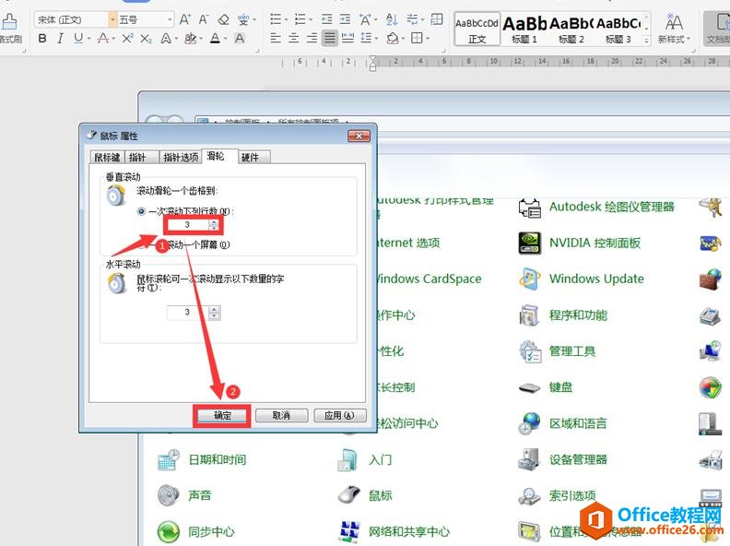Align paragraph text to the left
The width and height of the screenshot is (730, 546).
click(276, 38)
